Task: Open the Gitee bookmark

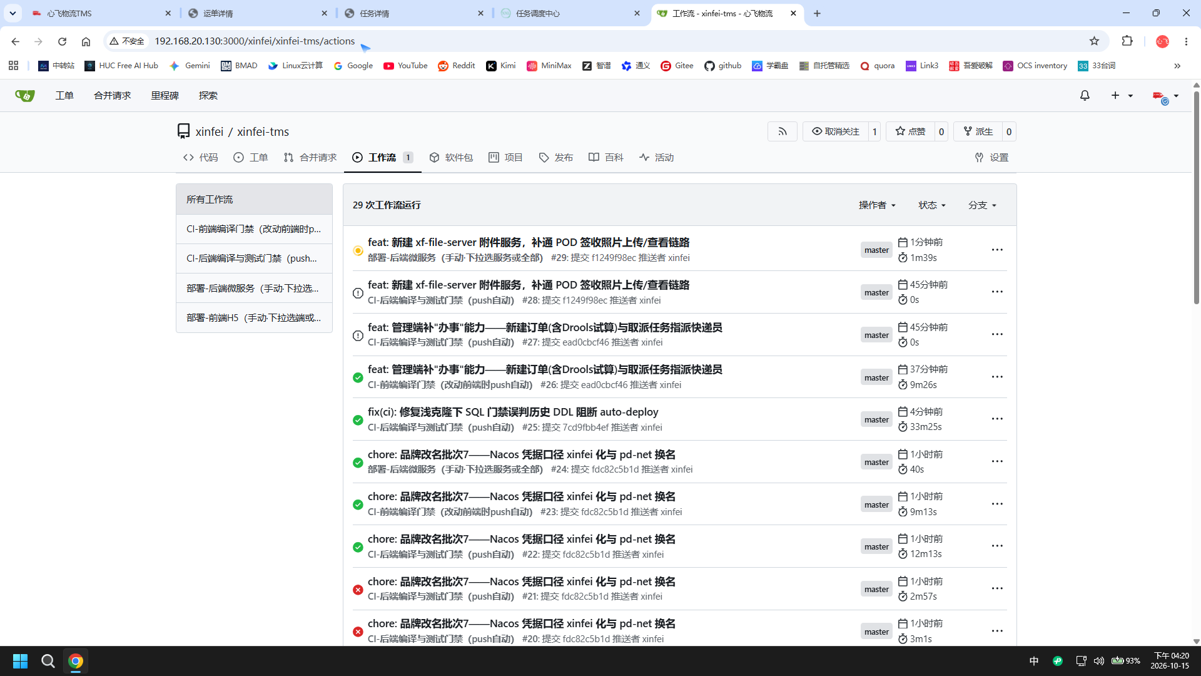Action: [677, 66]
